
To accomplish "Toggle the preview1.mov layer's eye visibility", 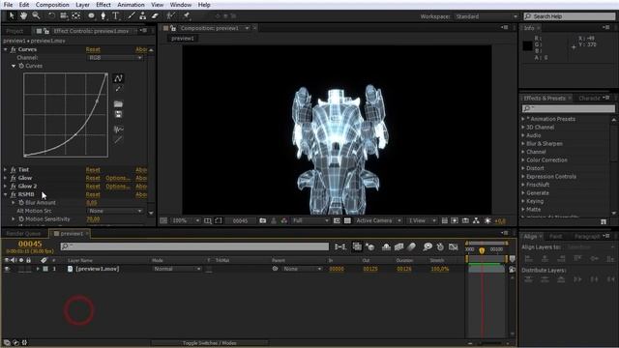I will coord(7,269).
